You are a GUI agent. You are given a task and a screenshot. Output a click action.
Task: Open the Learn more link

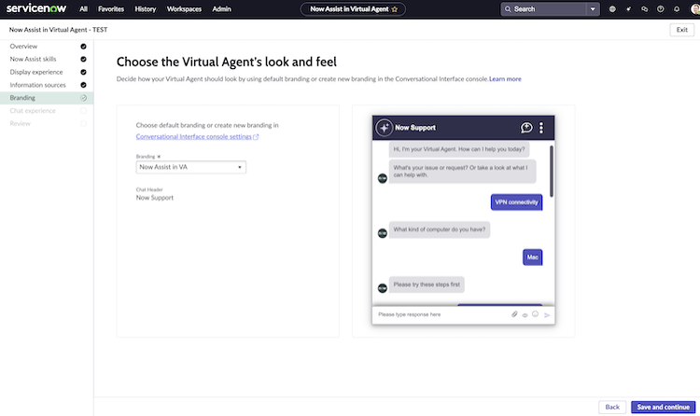[x=505, y=79]
